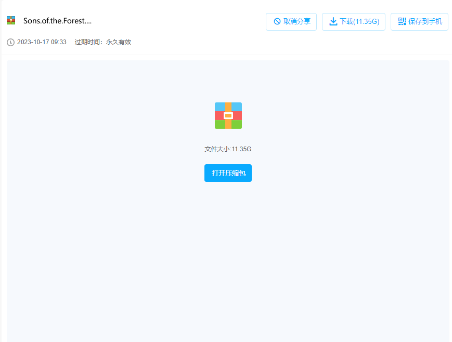
Task: Select the 2023-10-17 09:33 timestamp text
Action: [x=42, y=42]
